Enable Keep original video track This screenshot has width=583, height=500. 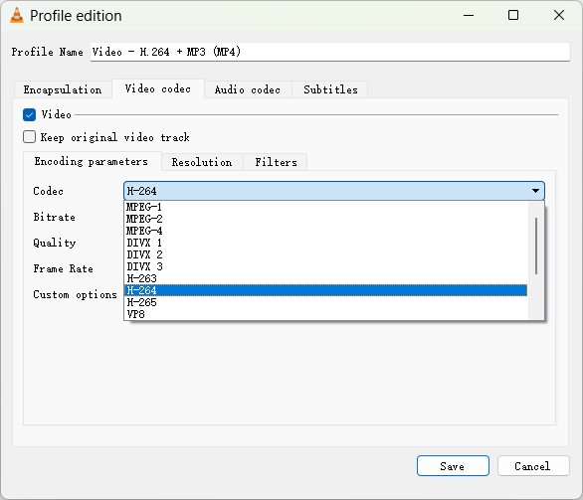[x=29, y=137]
